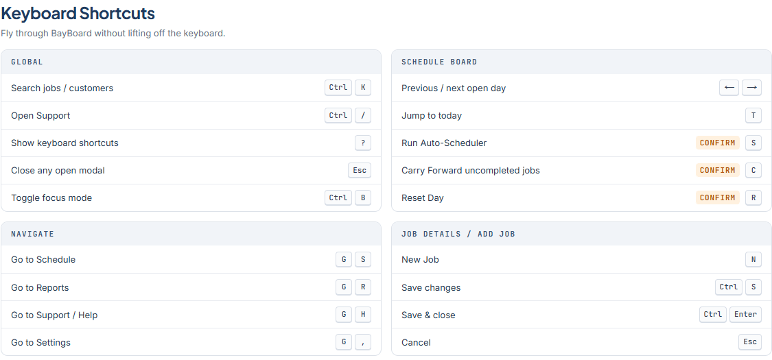
Task: Select the 'New Job' label
Action: coord(420,259)
